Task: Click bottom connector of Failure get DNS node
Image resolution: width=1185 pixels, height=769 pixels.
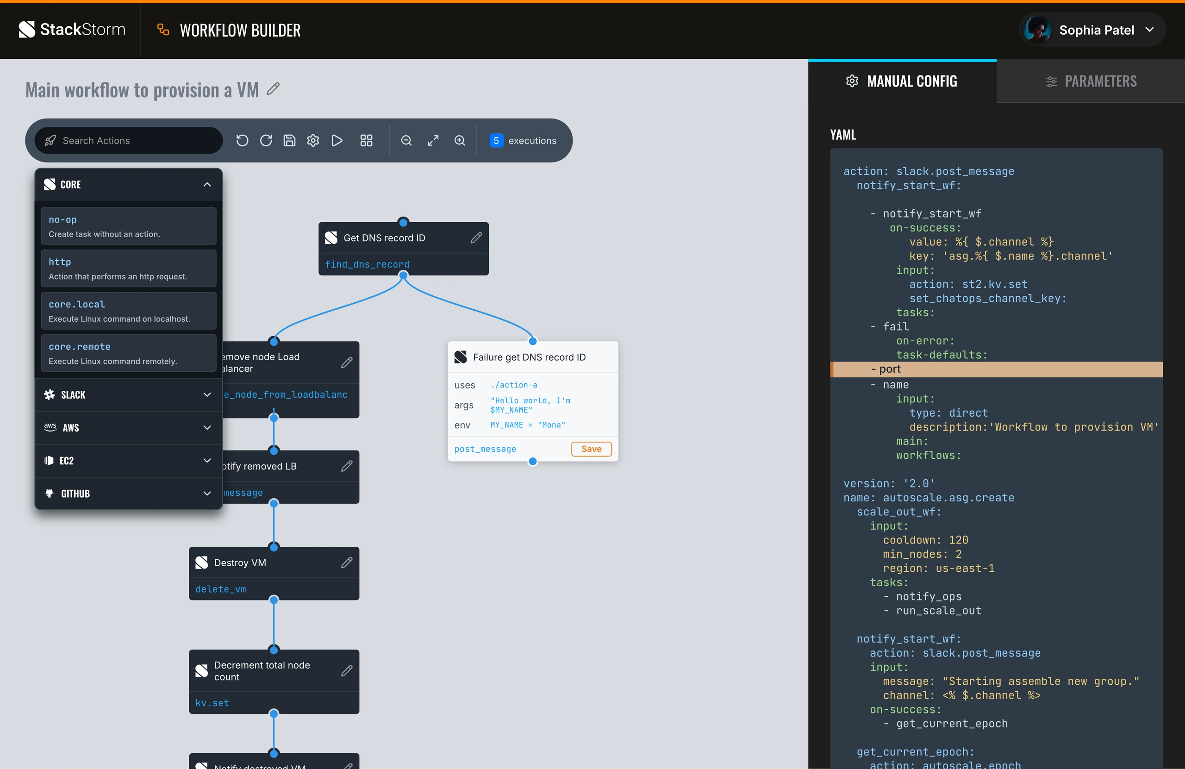Action: coord(533,461)
